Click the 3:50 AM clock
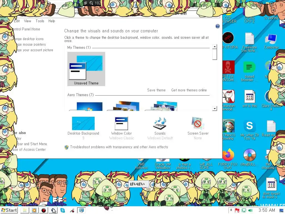 [x=267, y=210]
